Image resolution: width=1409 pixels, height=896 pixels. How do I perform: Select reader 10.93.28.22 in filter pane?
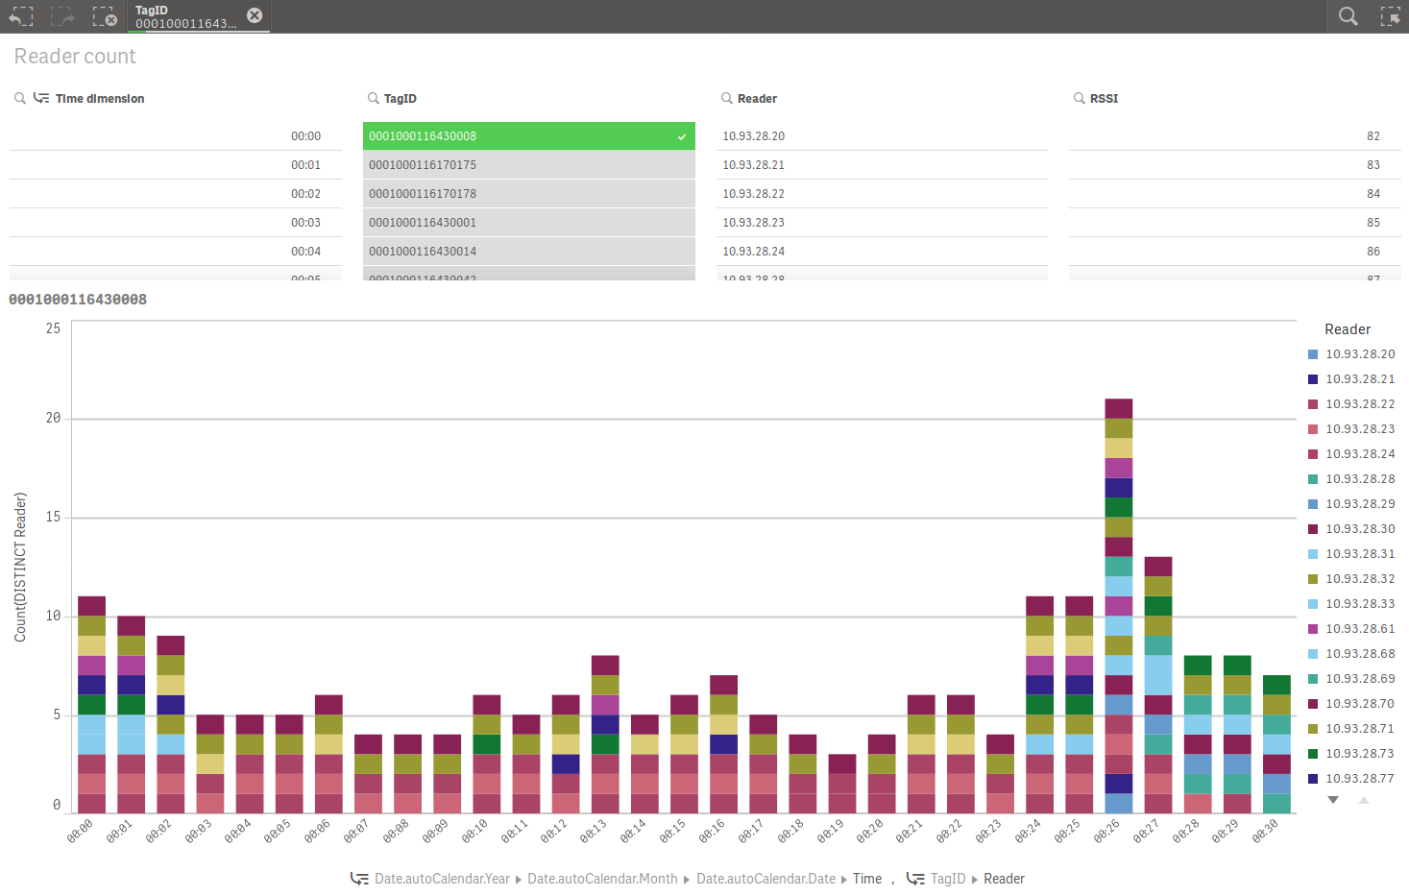[x=882, y=194]
